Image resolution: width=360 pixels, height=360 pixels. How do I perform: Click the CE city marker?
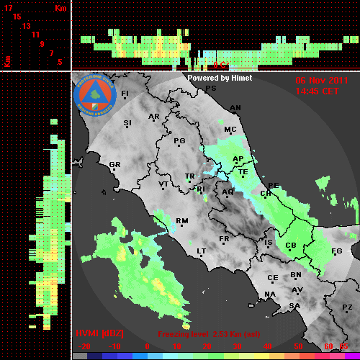pyautogui.click(x=273, y=279)
